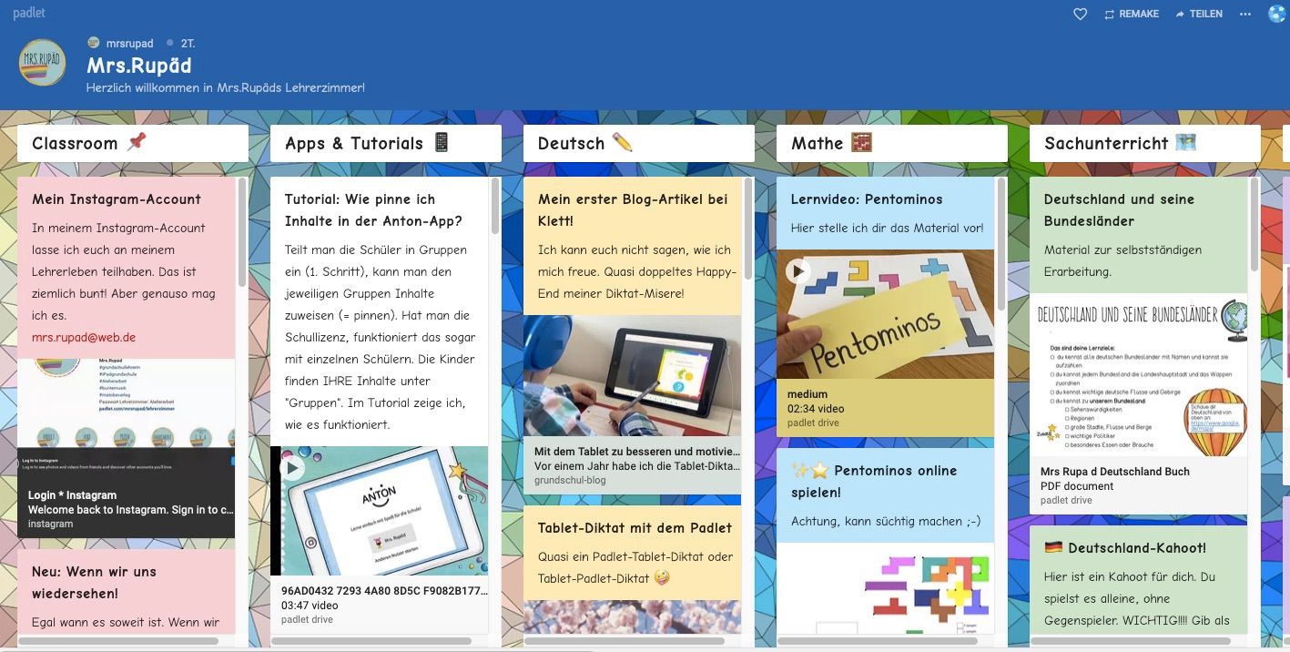Open the Anton-App tutorial post title

click(x=373, y=210)
